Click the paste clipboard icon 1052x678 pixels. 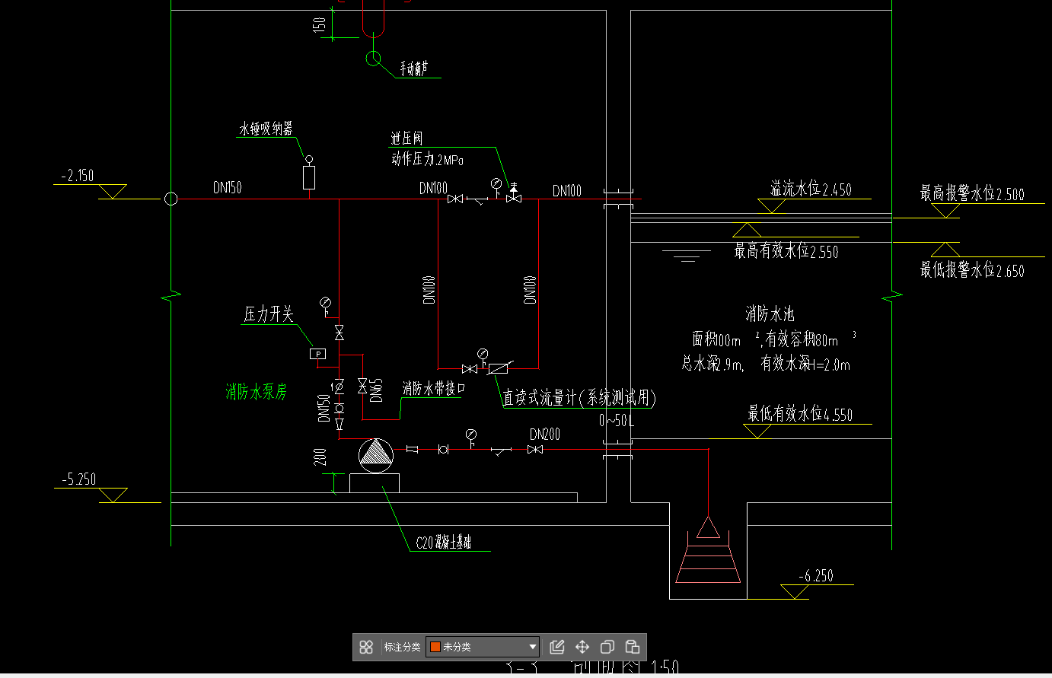pos(633,647)
